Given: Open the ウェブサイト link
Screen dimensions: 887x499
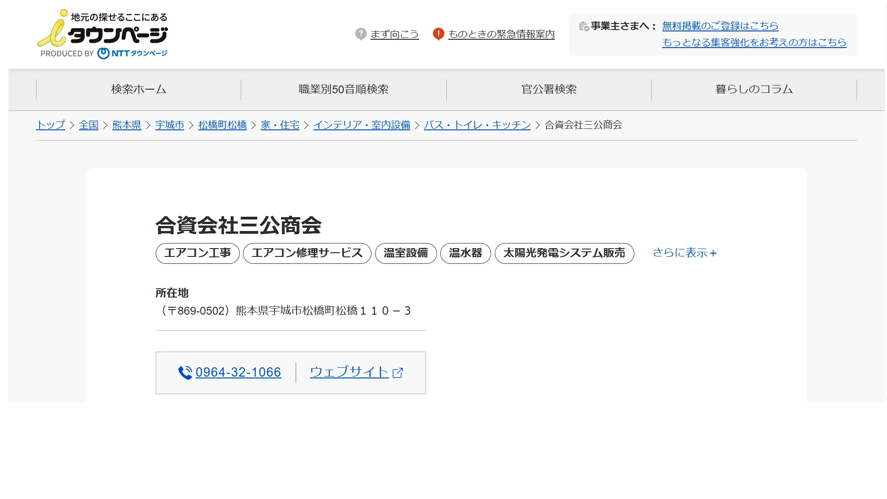Looking at the screenshot, I should click(x=349, y=372).
